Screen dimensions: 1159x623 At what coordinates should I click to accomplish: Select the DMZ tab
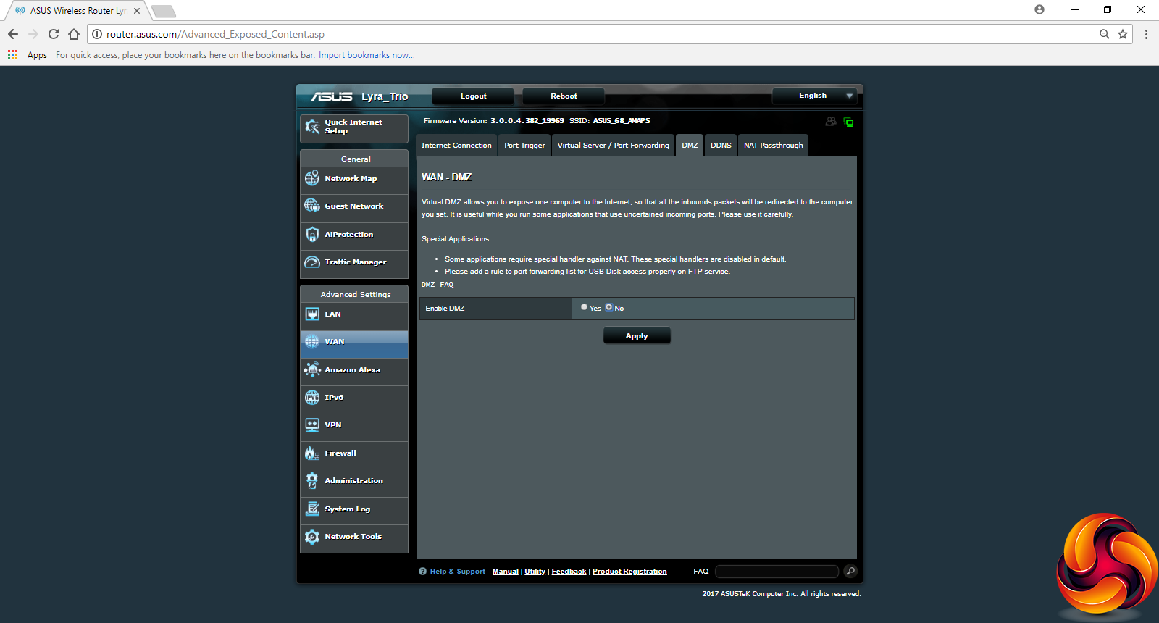(x=690, y=145)
